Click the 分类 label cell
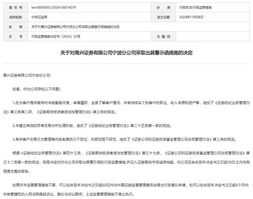Viewport: 253px width, 199px height. click(163, 7)
